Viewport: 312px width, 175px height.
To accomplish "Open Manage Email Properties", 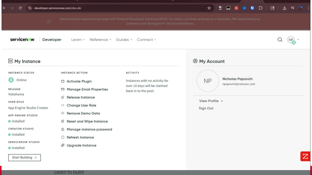I will coord(87,89).
